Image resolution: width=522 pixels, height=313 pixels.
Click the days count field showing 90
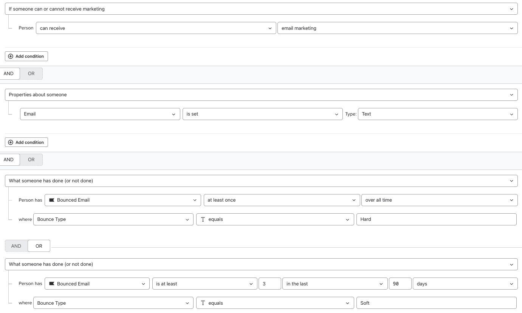pyautogui.click(x=400, y=284)
